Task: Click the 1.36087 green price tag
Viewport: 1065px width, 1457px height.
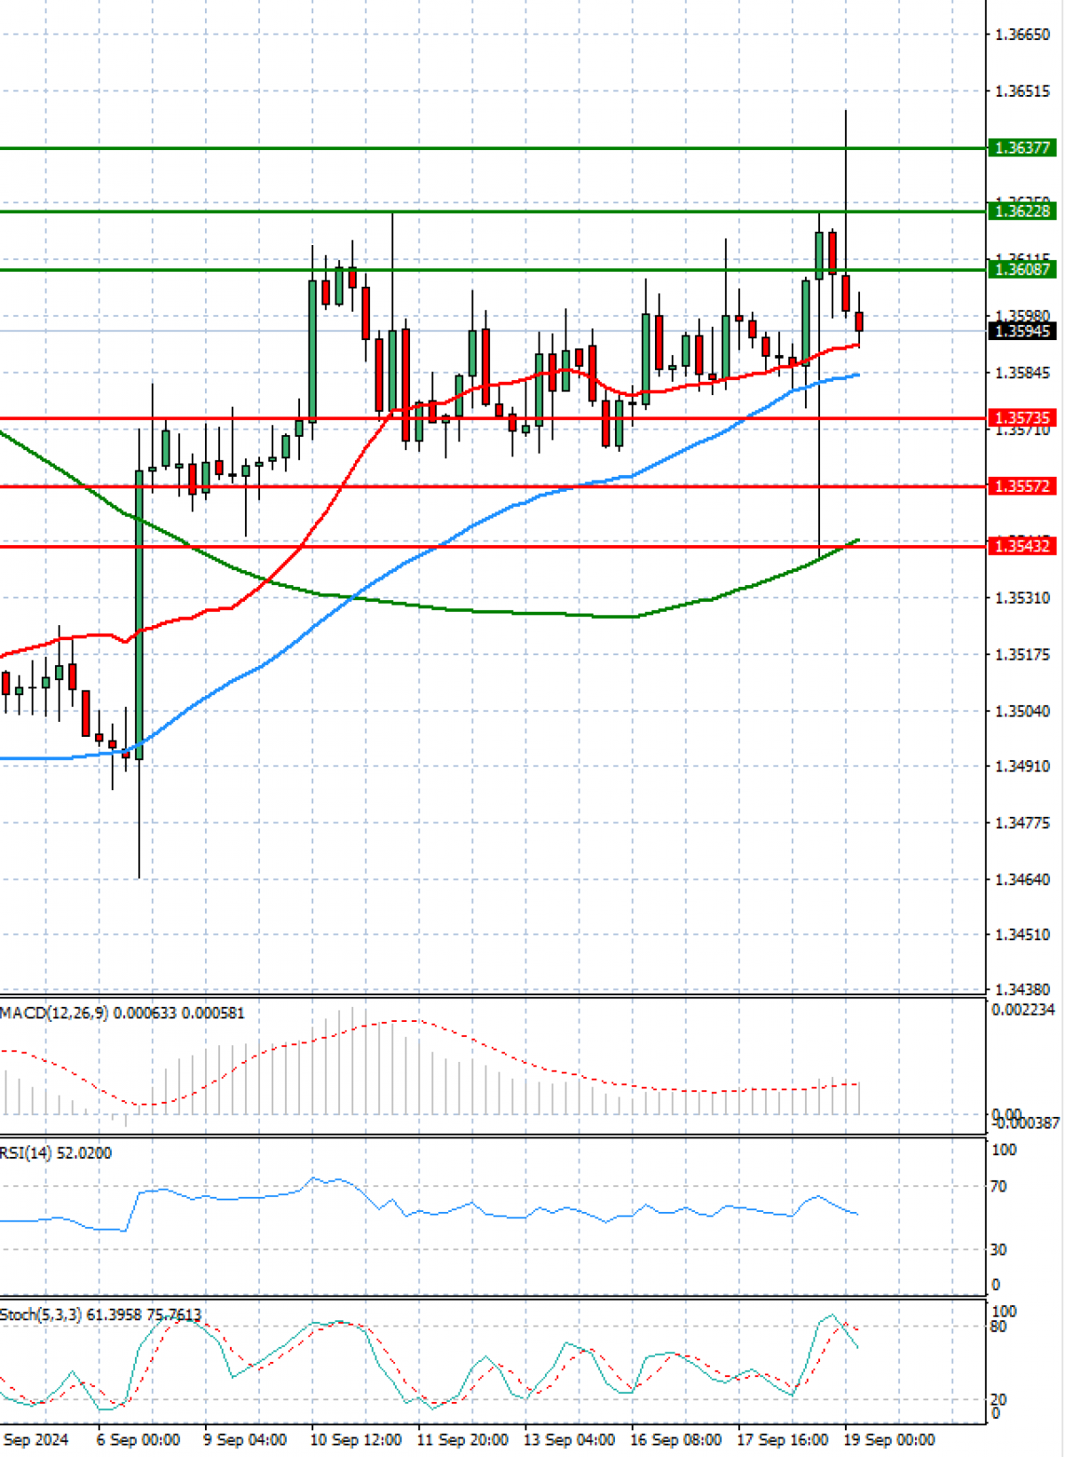Action: point(1022,270)
